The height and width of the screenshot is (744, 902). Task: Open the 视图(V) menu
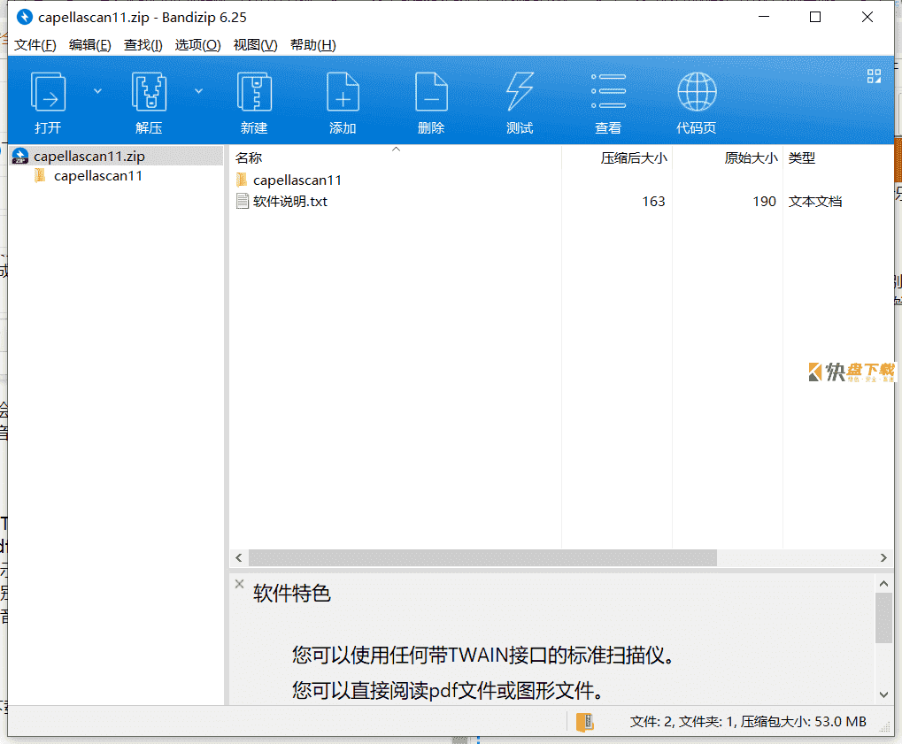click(255, 45)
